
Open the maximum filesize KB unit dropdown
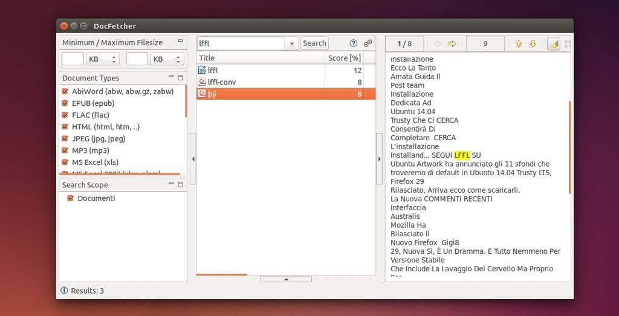(166, 59)
